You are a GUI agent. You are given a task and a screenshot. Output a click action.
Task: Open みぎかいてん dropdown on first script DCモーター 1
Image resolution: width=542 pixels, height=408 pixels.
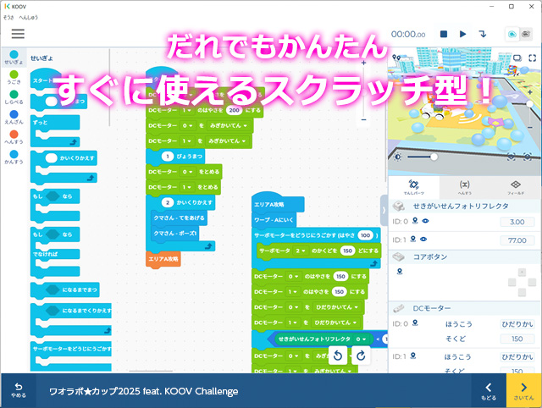(227, 141)
